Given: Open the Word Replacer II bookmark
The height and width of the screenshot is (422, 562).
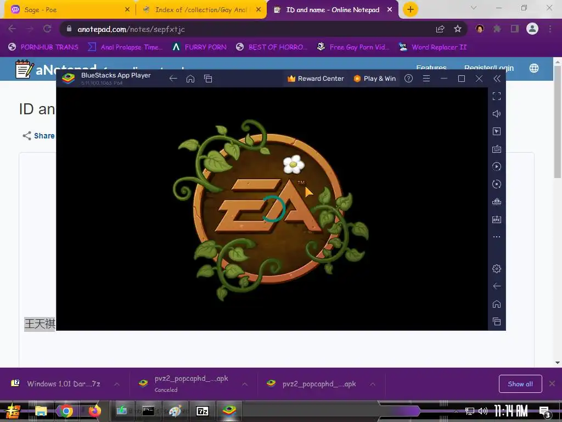Looking at the screenshot, I should (433, 47).
